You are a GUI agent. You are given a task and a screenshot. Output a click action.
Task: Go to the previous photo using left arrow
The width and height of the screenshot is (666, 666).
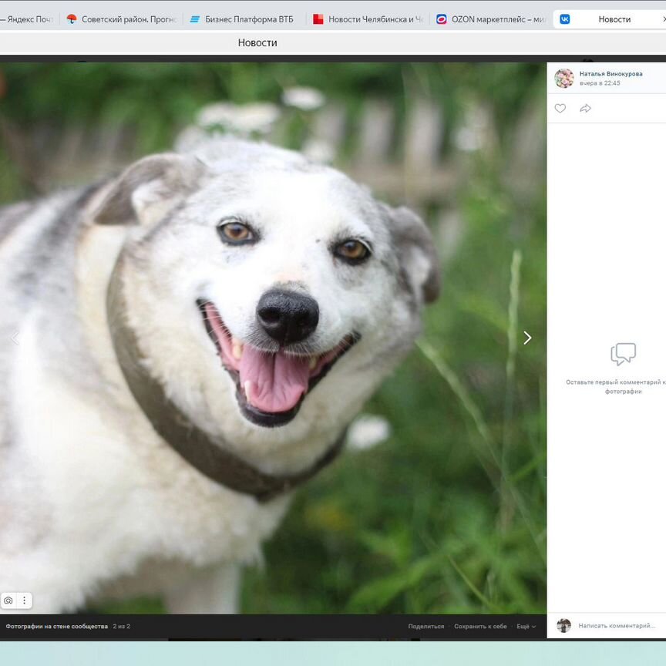[x=14, y=338]
